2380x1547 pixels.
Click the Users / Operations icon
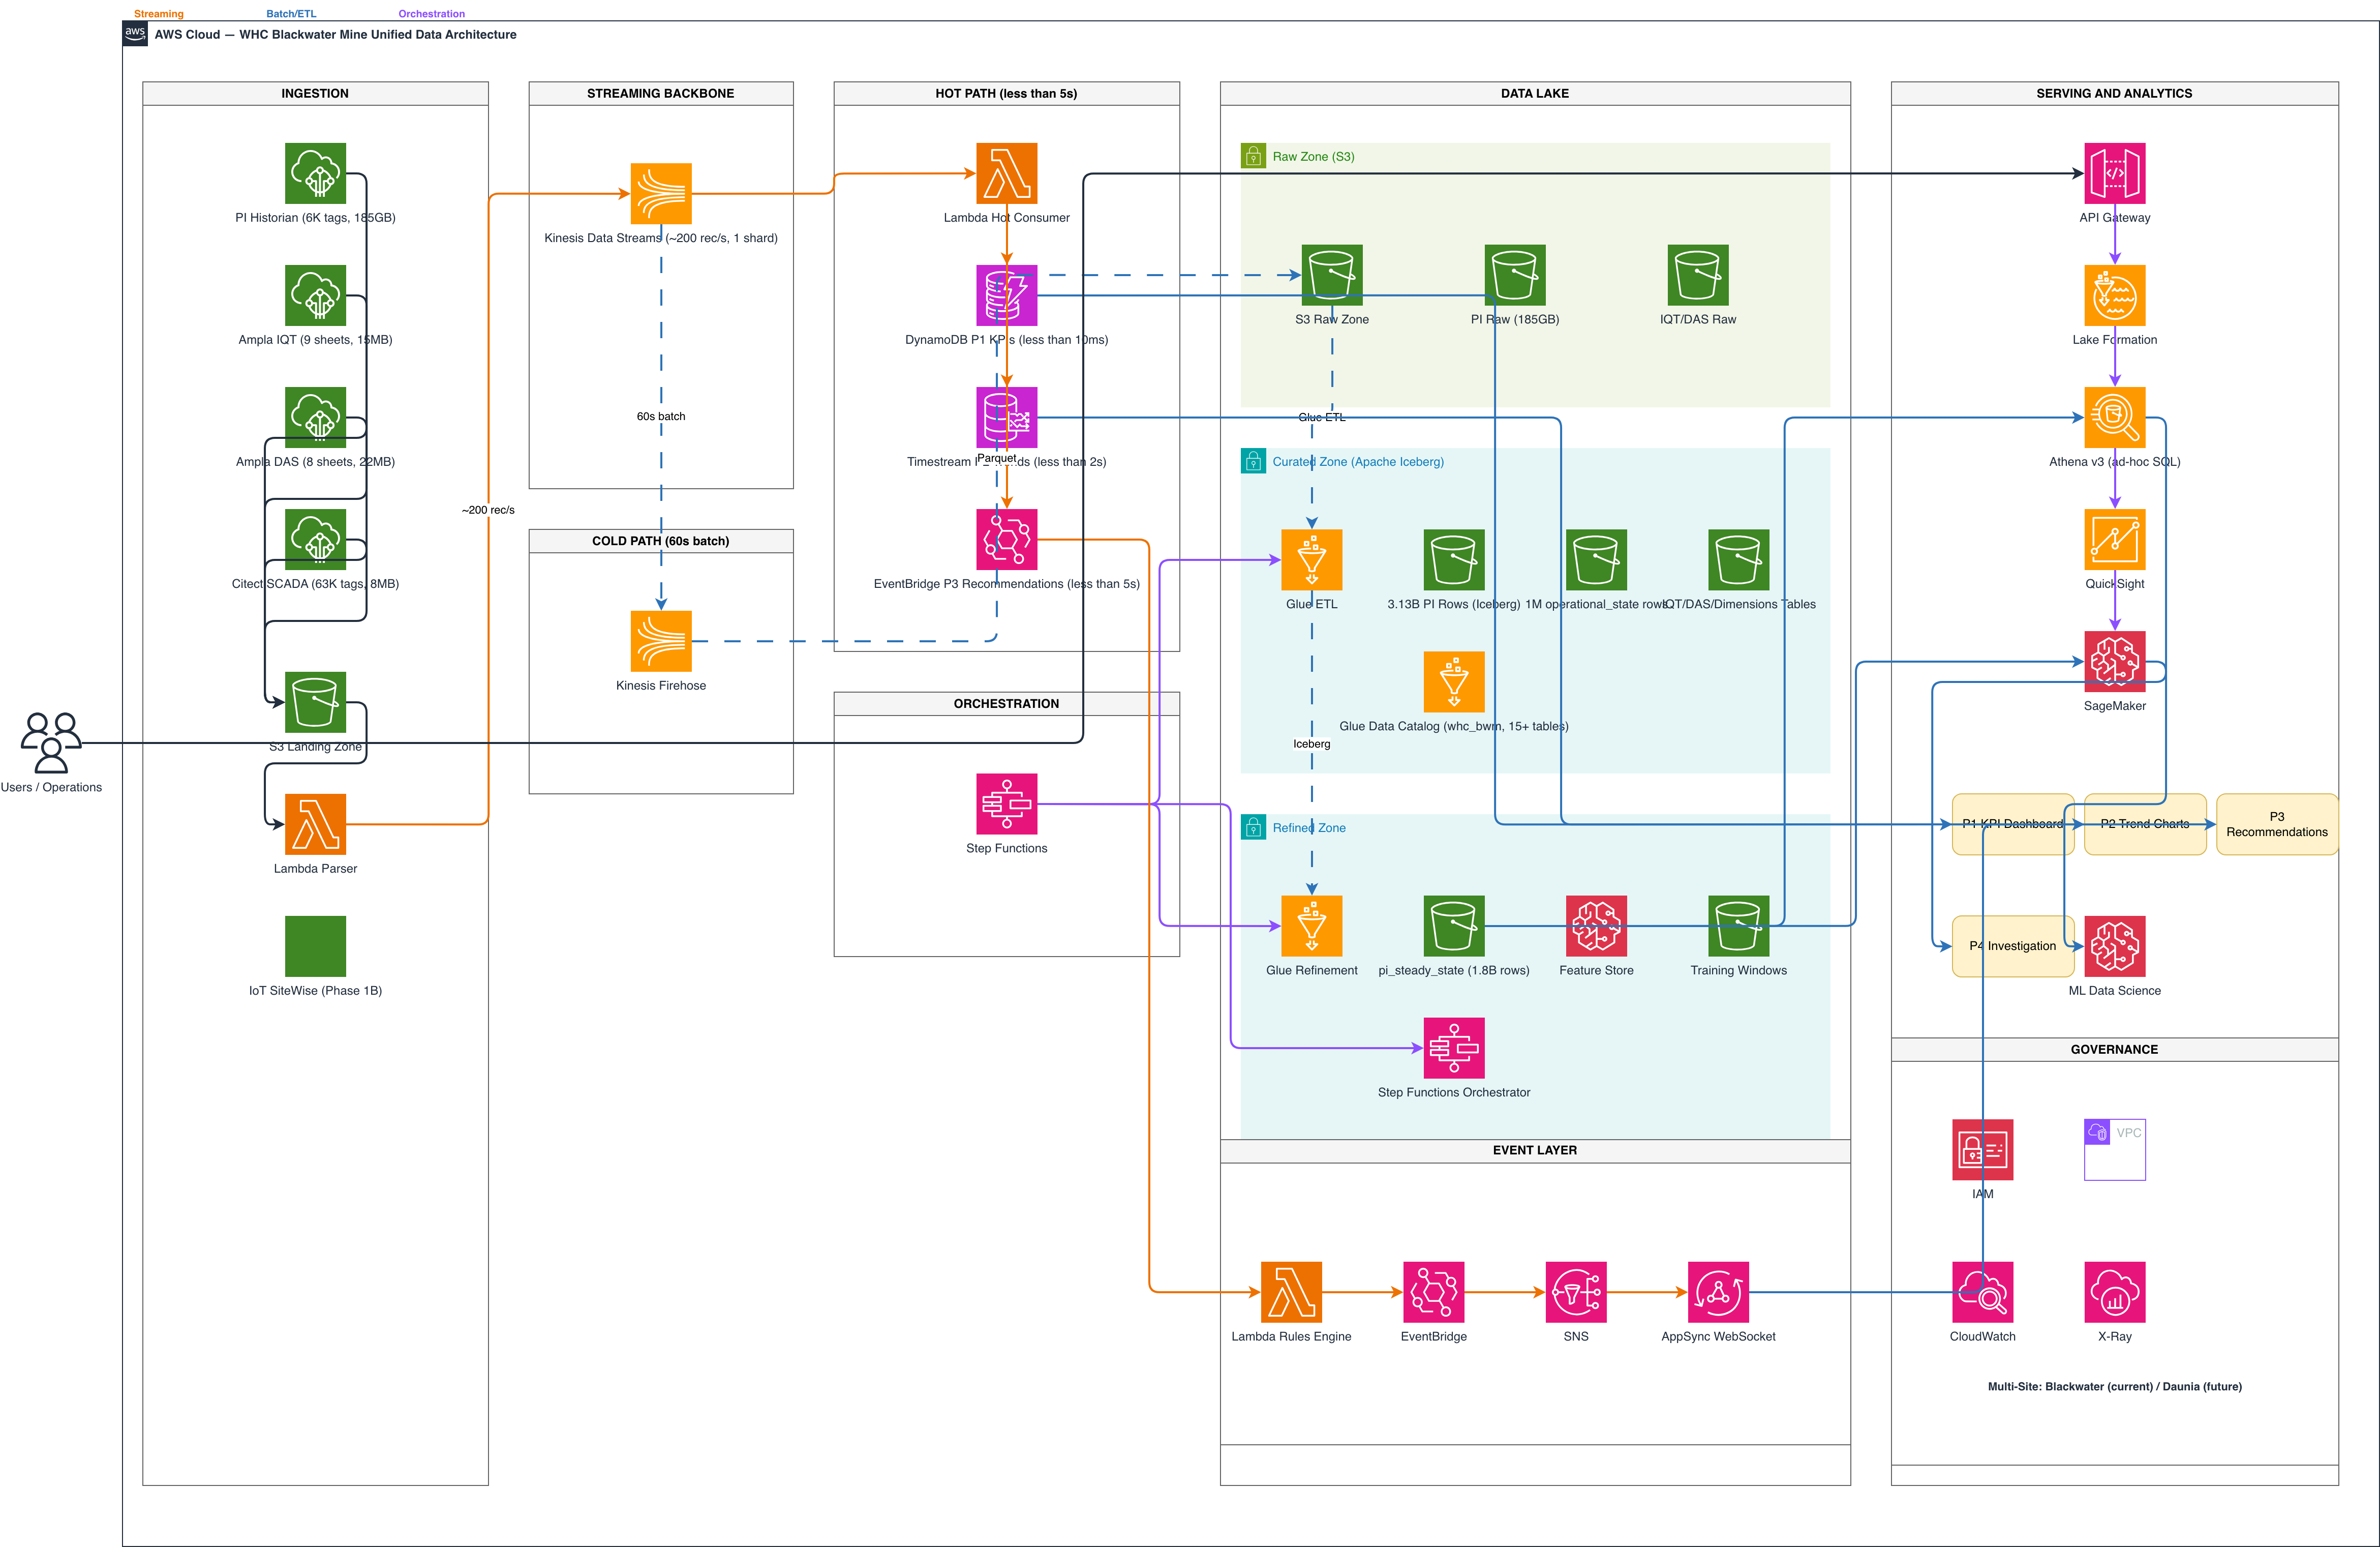click(x=51, y=742)
